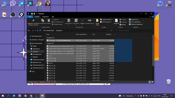Click the Переименовать rename icon
The width and height of the screenshot is (175, 98).
[89, 20]
